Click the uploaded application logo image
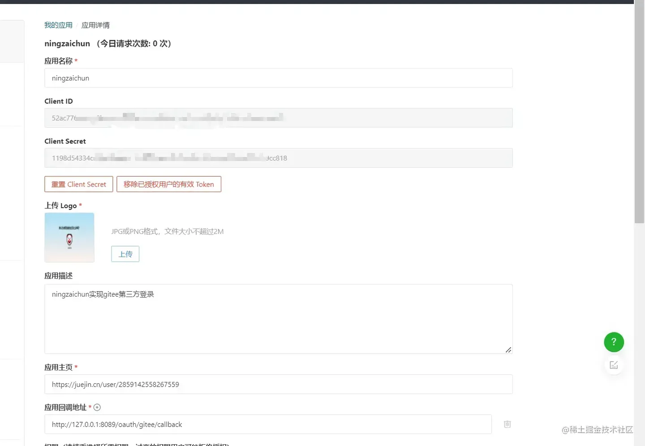 pos(69,238)
